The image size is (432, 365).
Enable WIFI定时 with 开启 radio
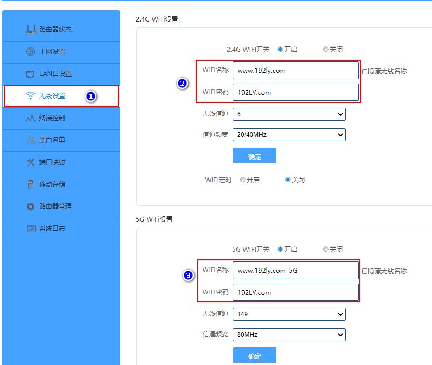click(242, 180)
